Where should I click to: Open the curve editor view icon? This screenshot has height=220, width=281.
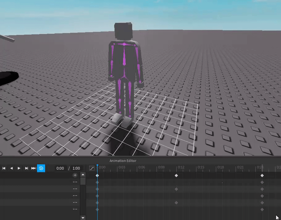[92, 168]
